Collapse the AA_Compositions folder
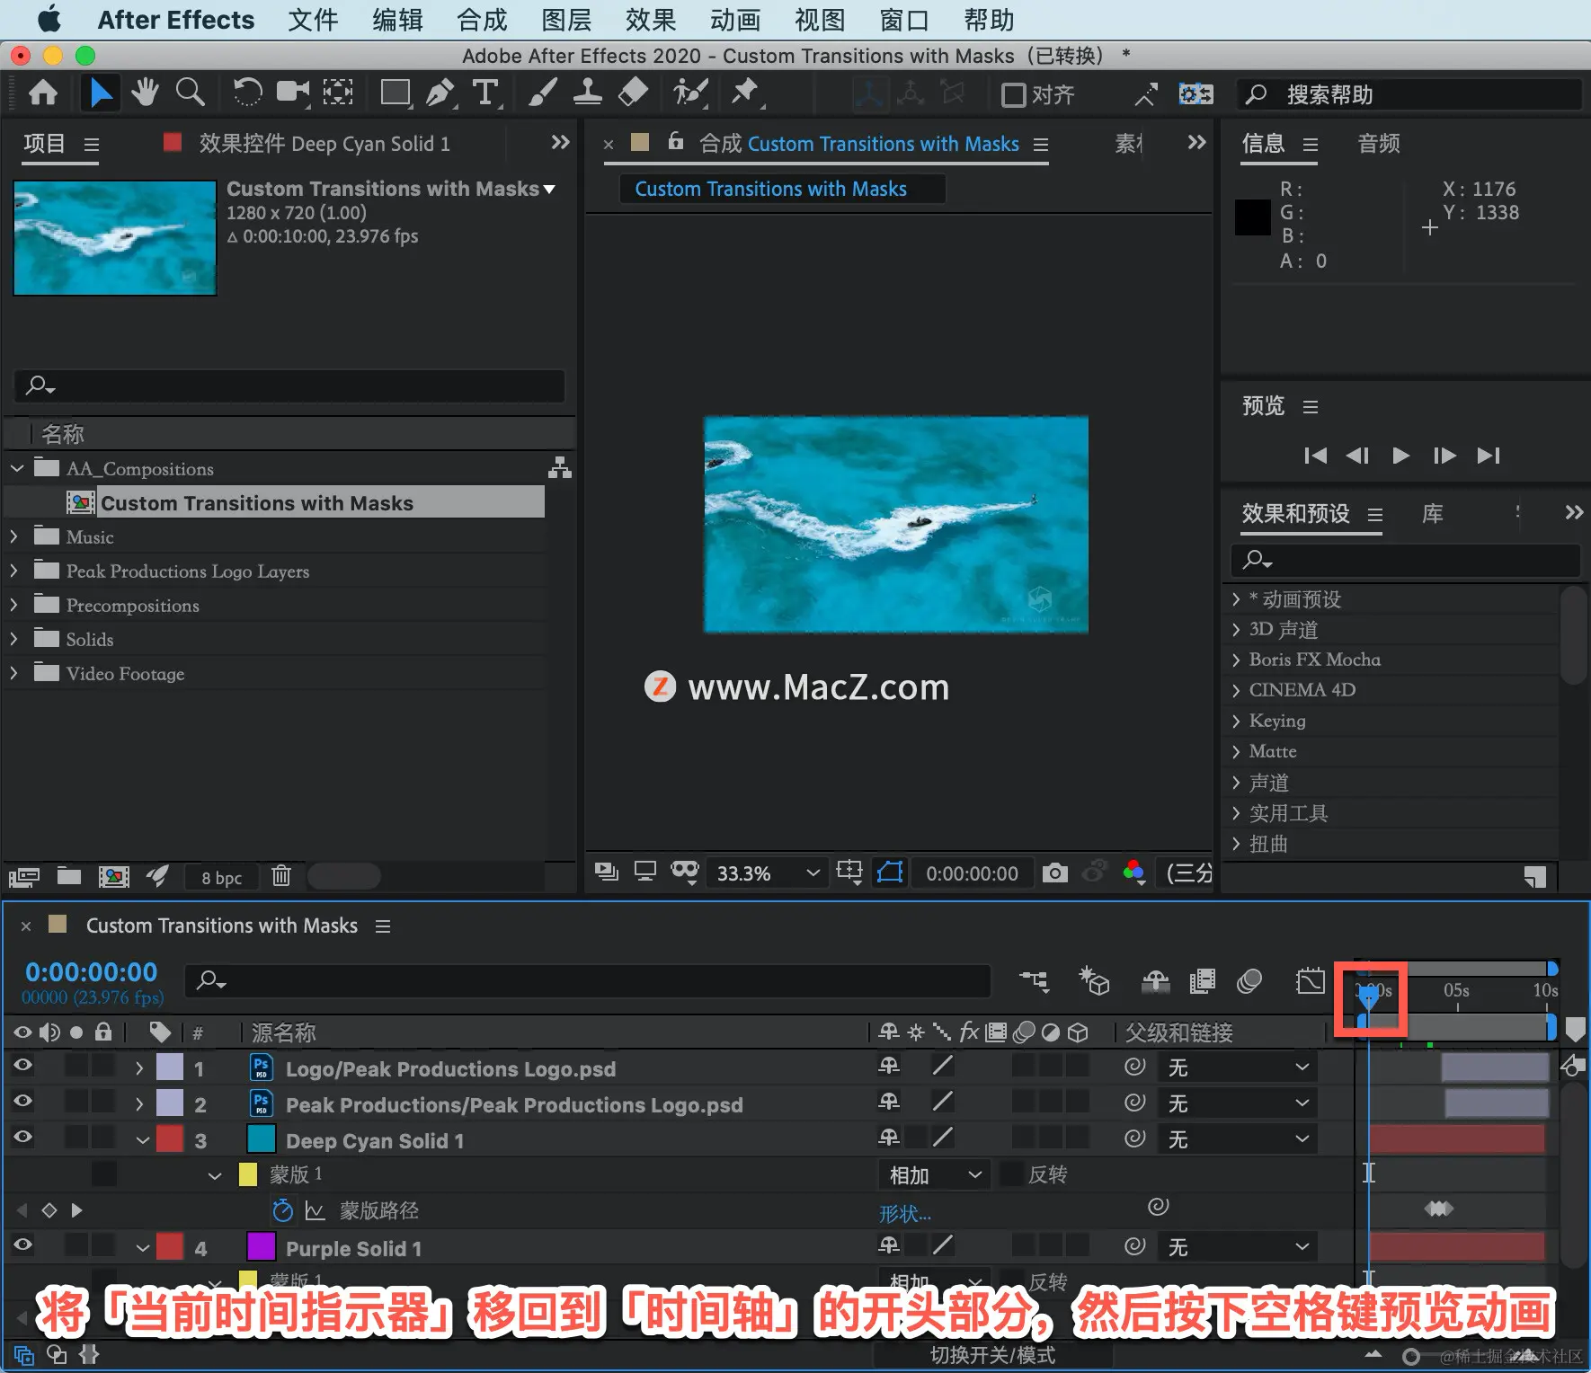 [x=17, y=468]
